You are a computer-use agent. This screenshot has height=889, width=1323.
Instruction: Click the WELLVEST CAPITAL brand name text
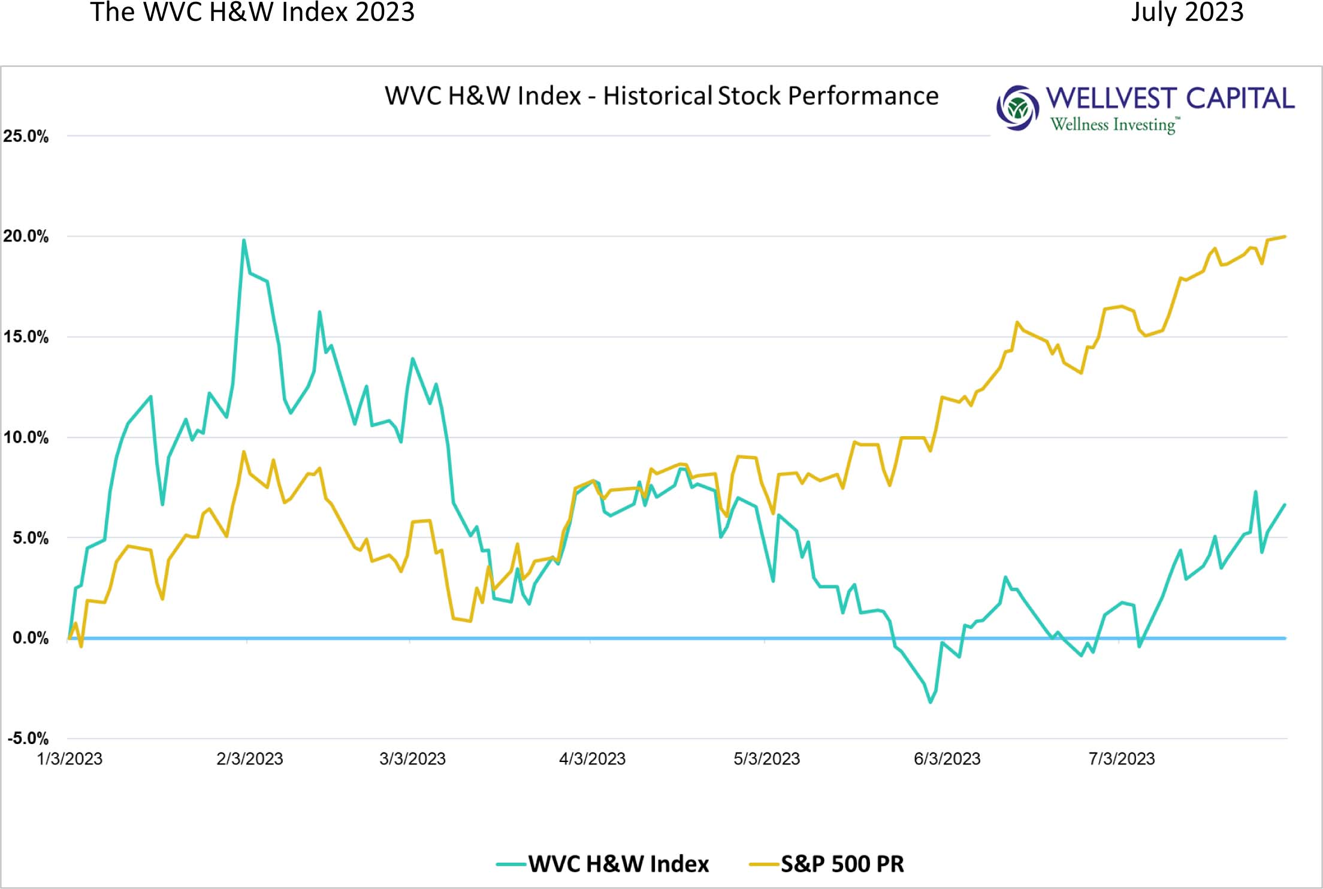[x=1170, y=99]
